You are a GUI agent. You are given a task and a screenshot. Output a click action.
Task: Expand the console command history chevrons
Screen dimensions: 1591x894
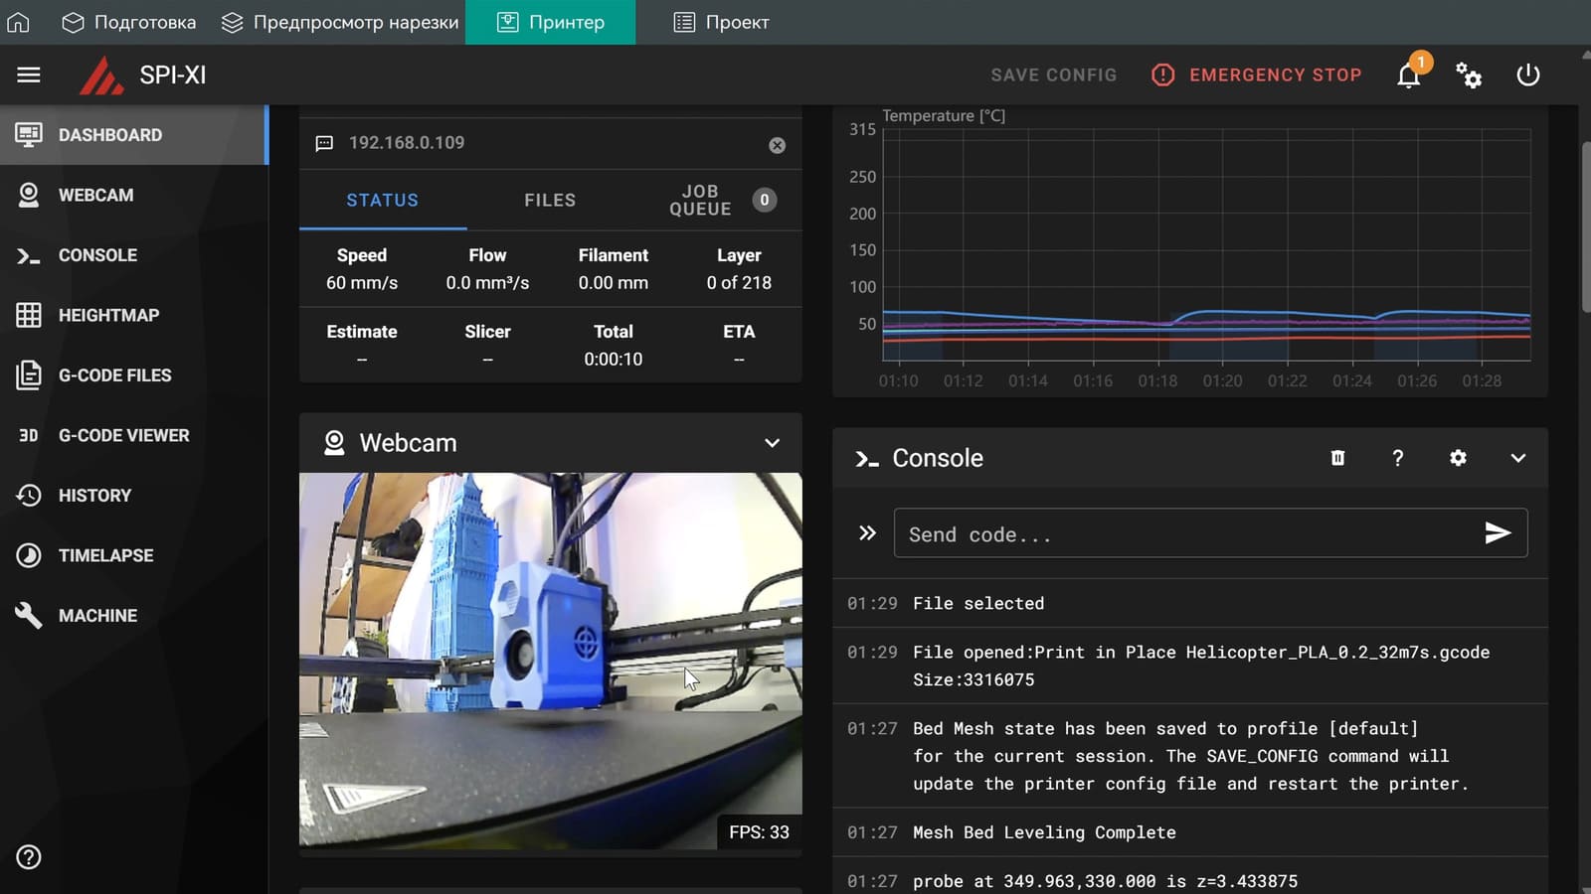[867, 533]
